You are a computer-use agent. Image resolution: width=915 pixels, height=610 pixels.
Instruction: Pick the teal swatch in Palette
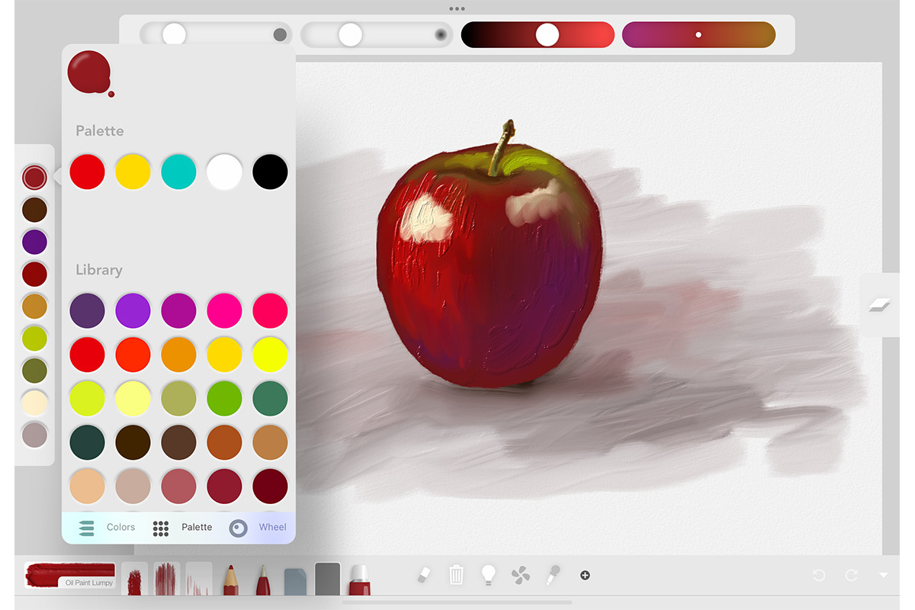[x=178, y=172]
